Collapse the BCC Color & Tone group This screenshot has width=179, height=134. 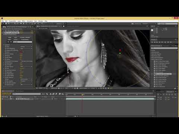151,60
